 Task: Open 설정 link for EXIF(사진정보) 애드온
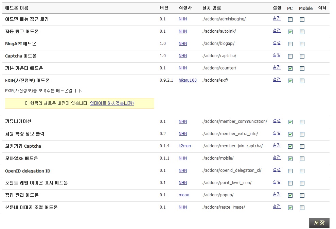[277, 80]
